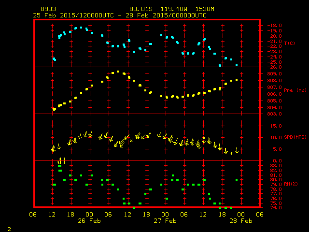Click the T(C) temperature axis label
The width and height of the screenshot is (309, 232).
290,43
